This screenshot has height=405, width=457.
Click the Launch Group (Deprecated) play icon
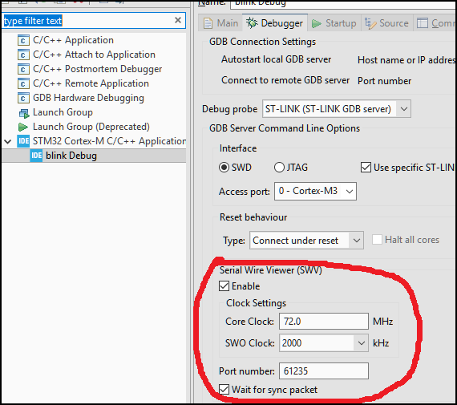point(23,127)
